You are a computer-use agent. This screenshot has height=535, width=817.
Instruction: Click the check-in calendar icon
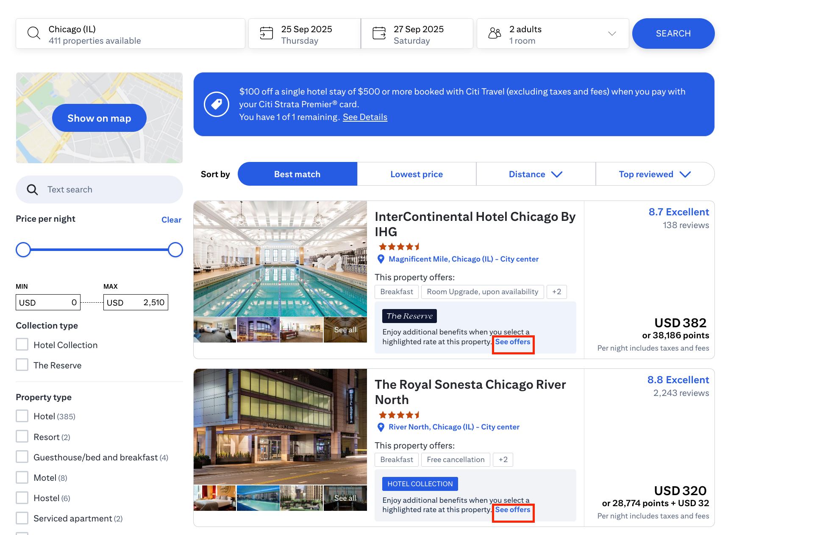[x=266, y=33]
